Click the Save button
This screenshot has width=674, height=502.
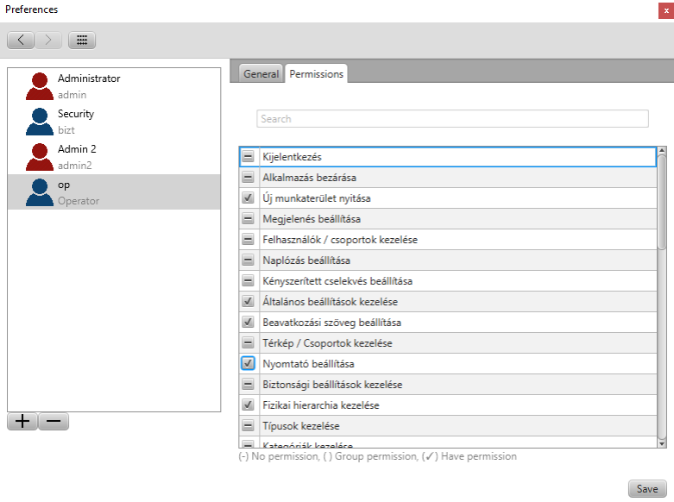(647, 489)
